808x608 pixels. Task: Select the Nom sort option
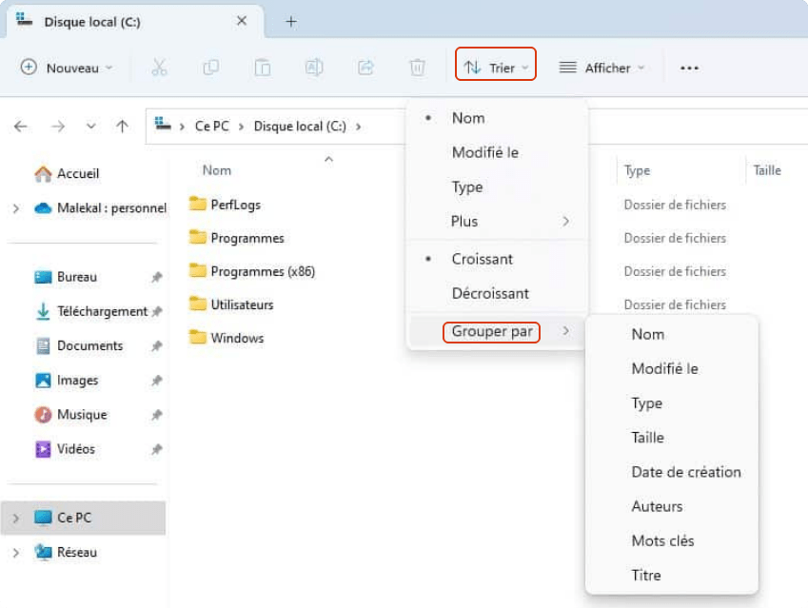468,118
